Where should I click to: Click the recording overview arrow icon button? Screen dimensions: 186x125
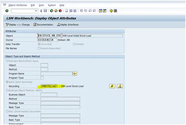point(112,86)
